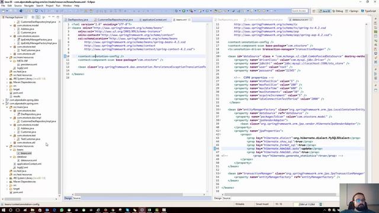The image size is (379, 213).
Task: Open the Windows Start menu
Action: [4, 210]
